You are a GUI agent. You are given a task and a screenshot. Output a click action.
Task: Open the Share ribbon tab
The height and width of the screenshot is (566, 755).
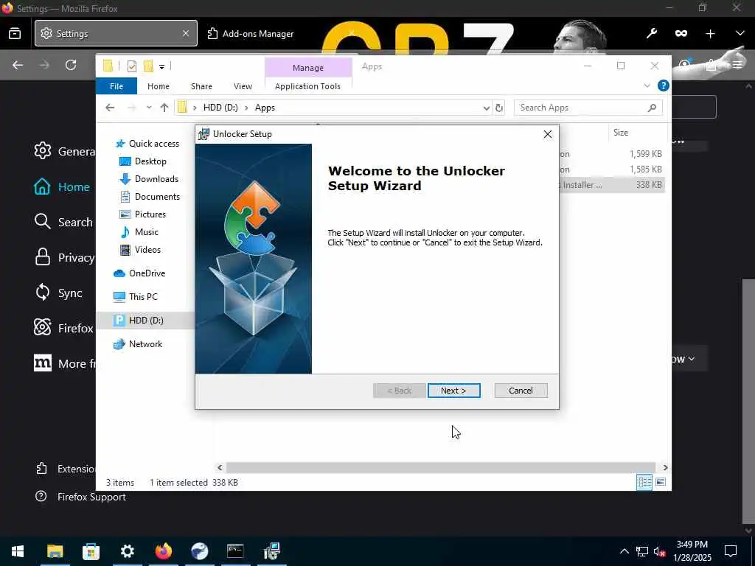tap(201, 86)
